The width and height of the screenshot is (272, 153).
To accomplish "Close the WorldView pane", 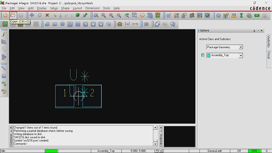I will 161,128.
